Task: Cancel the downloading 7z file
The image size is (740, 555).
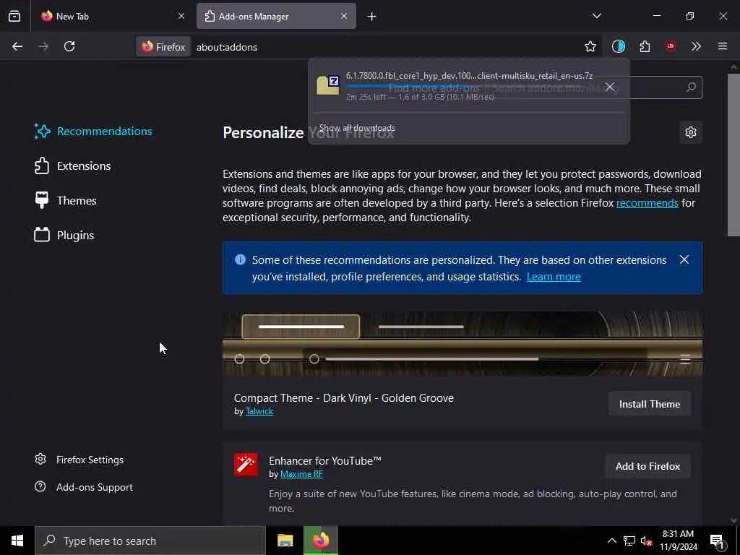Action: [610, 87]
